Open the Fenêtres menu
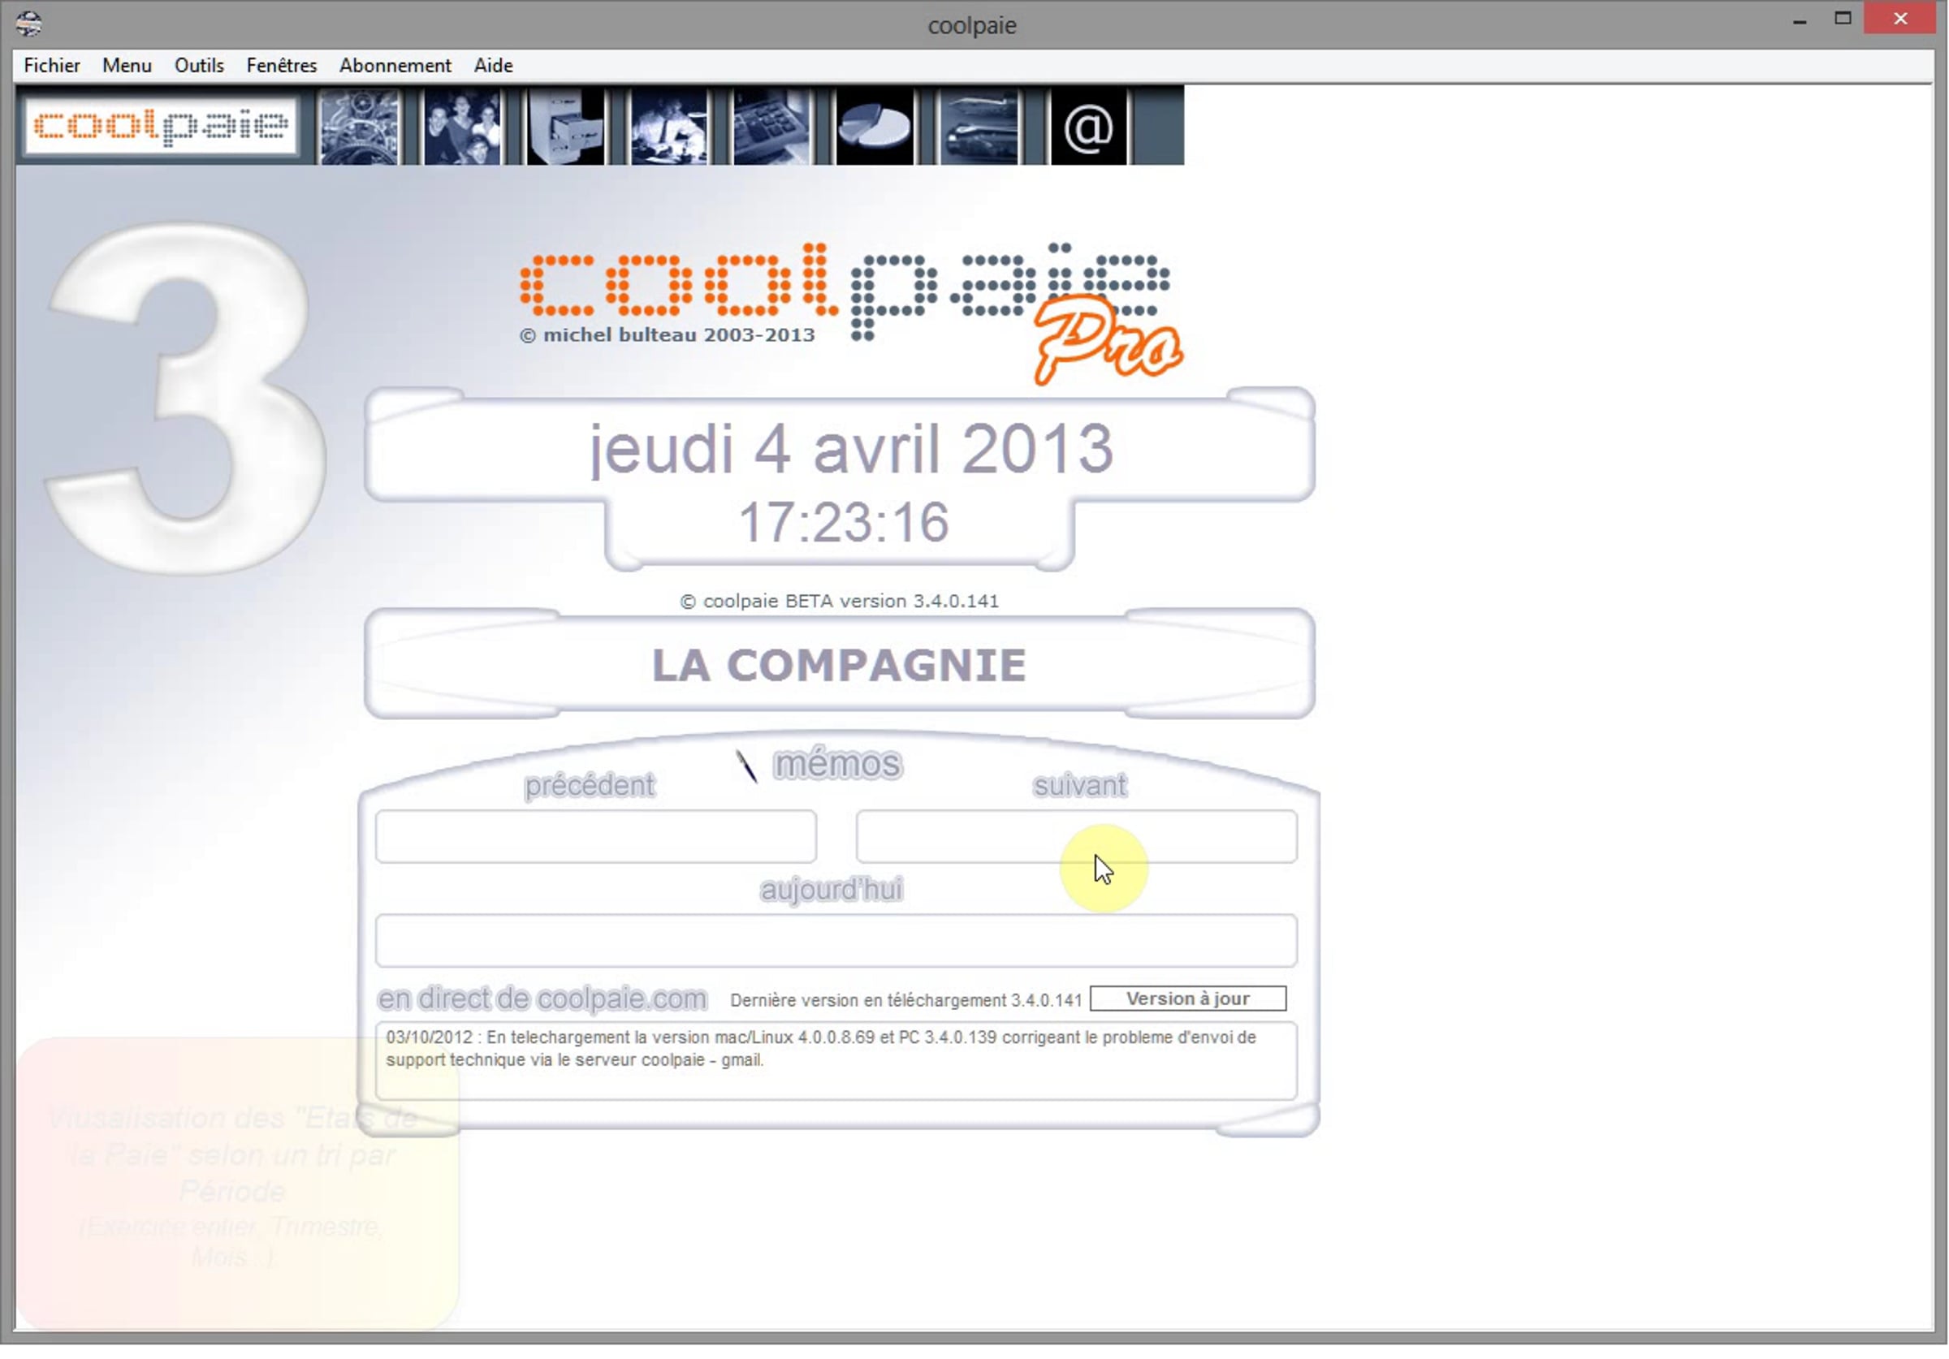Screen dimensions: 1949x1359 pos(282,66)
